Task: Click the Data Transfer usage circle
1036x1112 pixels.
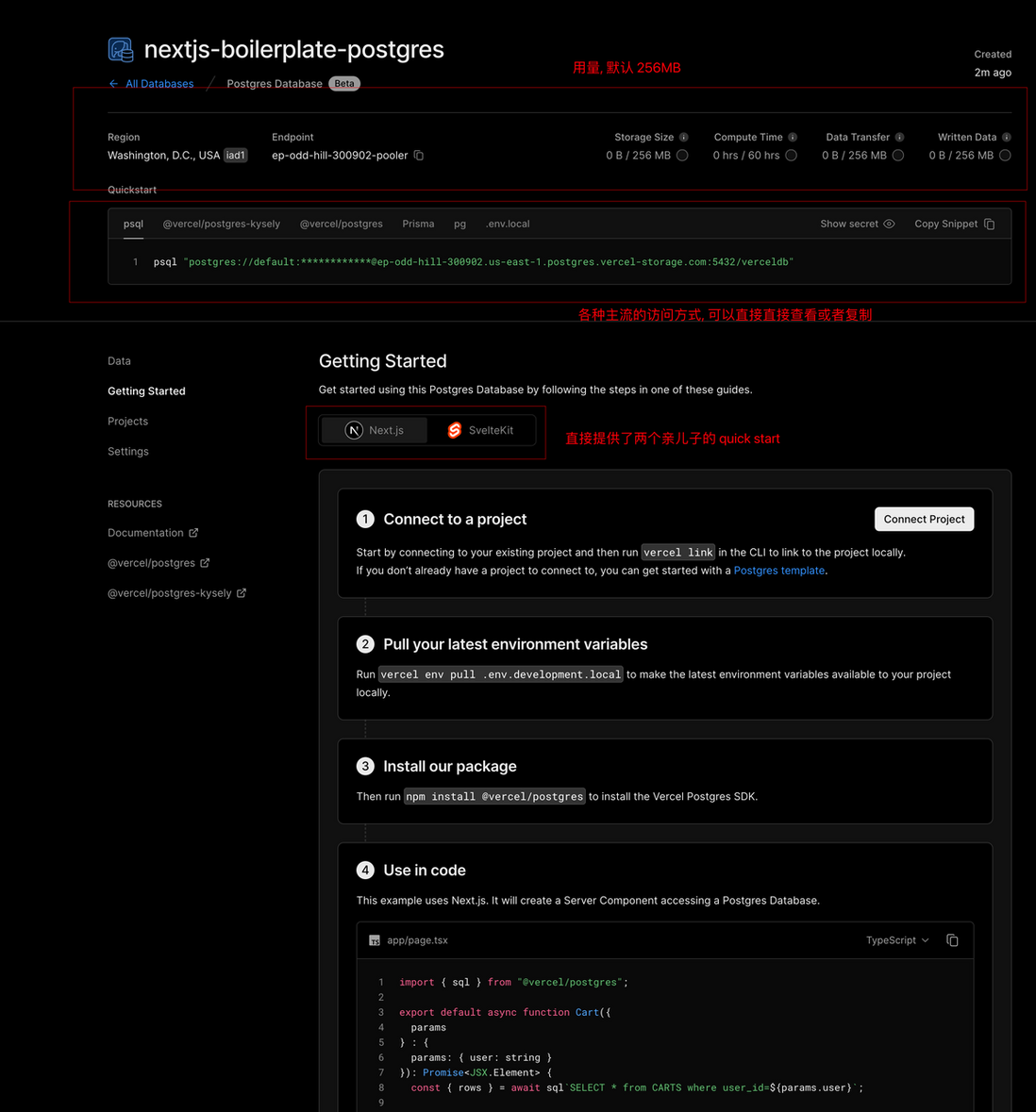Action: 898,156
